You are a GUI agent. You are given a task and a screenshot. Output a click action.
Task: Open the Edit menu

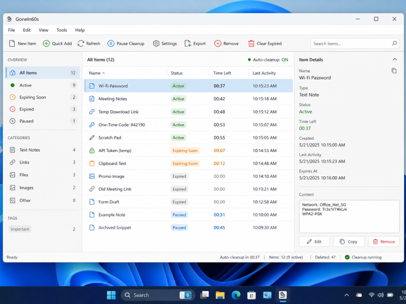[x=27, y=30]
